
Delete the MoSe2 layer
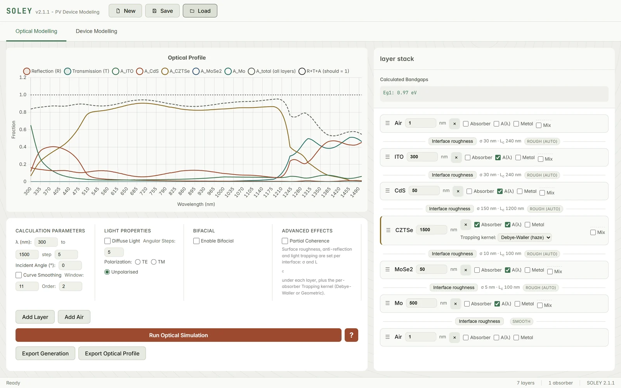point(466,270)
